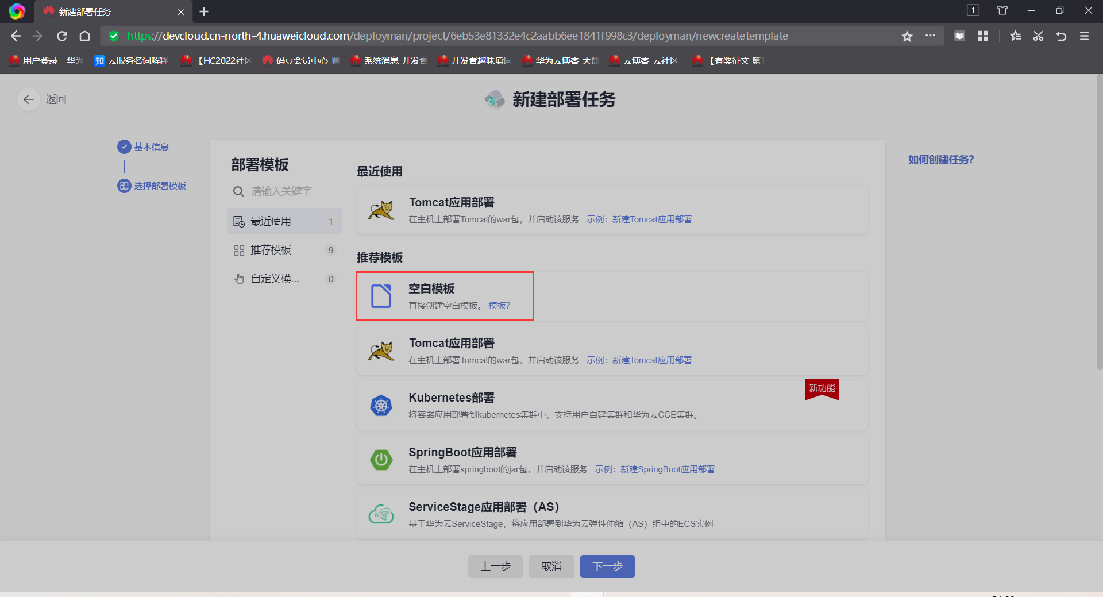Screen dimensions: 1103x597
Task: Click the ServiceStage cloud icon
Action: point(381,514)
